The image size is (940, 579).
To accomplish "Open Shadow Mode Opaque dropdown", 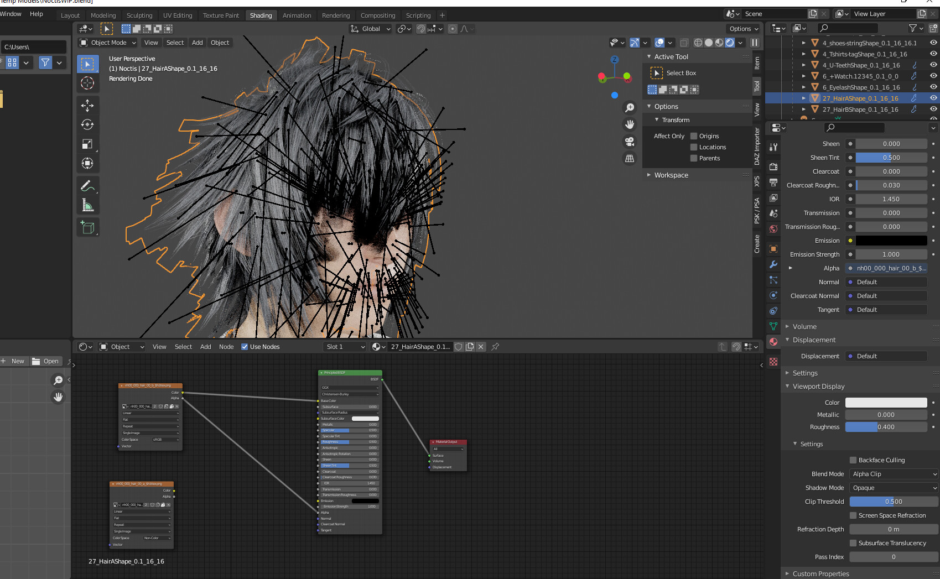I will [894, 488].
